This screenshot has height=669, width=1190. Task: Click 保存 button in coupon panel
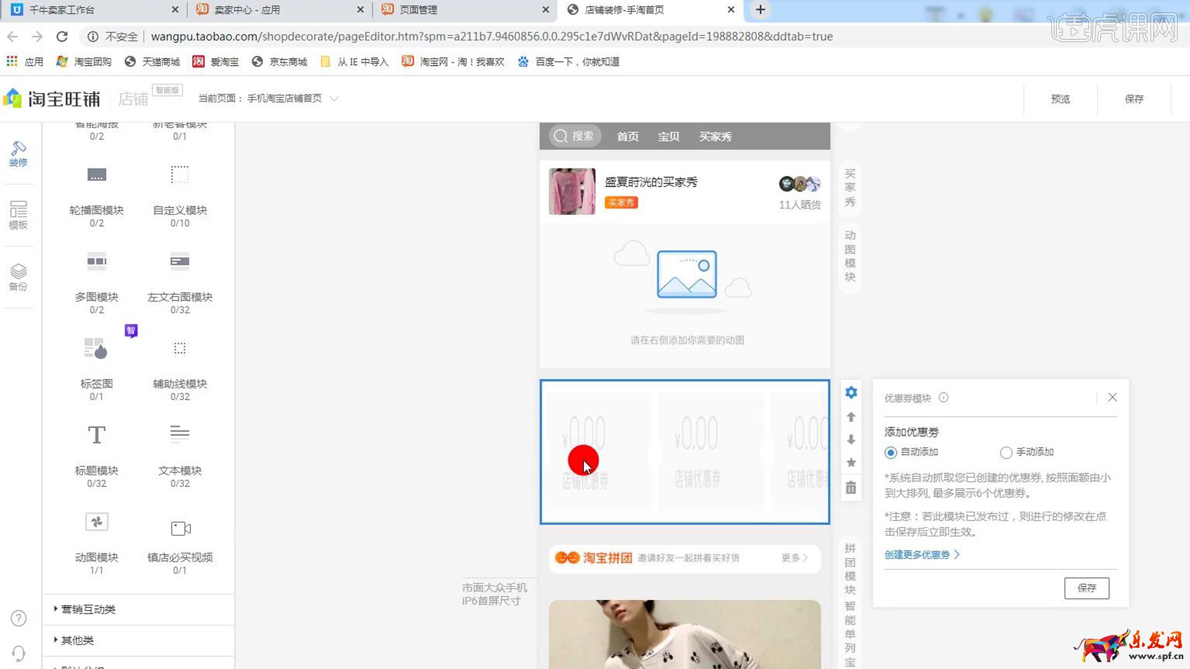point(1086,588)
